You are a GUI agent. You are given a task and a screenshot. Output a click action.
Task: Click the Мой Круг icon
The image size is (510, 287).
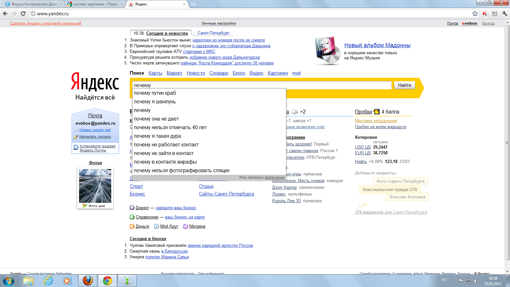pyautogui.click(x=157, y=226)
